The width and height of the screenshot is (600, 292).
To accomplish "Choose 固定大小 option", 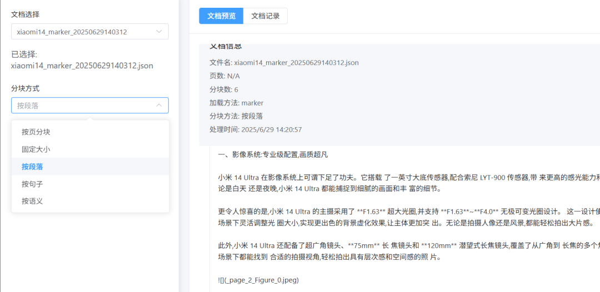I will (x=91, y=149).
